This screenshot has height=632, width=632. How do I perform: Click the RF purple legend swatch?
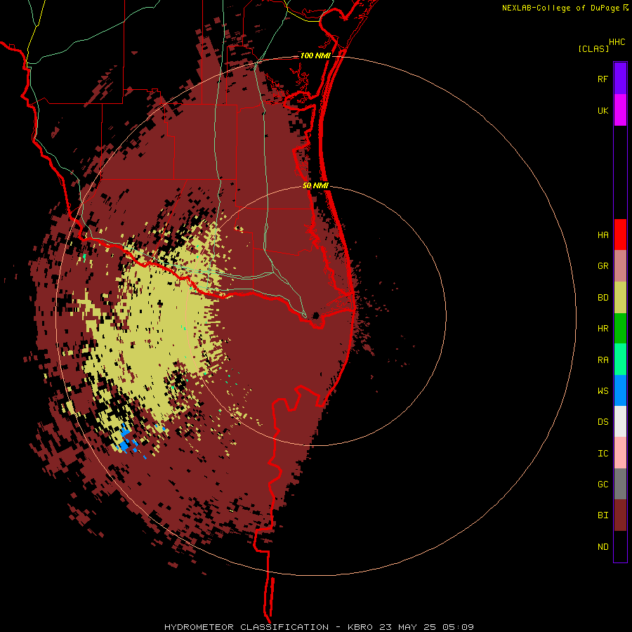[620, 79]
